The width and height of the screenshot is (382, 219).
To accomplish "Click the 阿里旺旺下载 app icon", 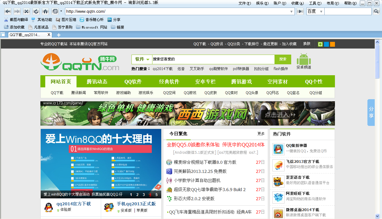I will click(278, 197).
